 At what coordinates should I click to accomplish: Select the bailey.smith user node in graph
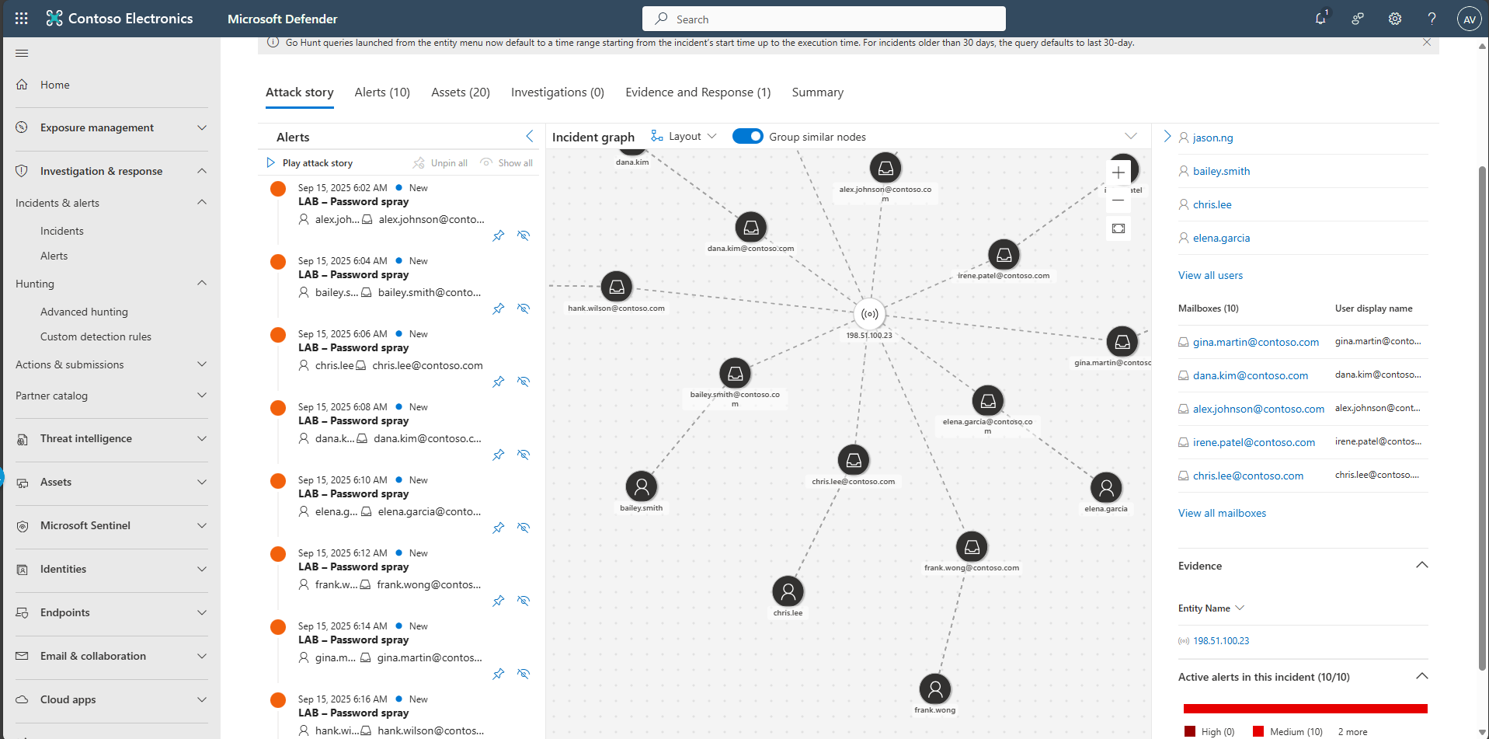[x=642, y=487]
